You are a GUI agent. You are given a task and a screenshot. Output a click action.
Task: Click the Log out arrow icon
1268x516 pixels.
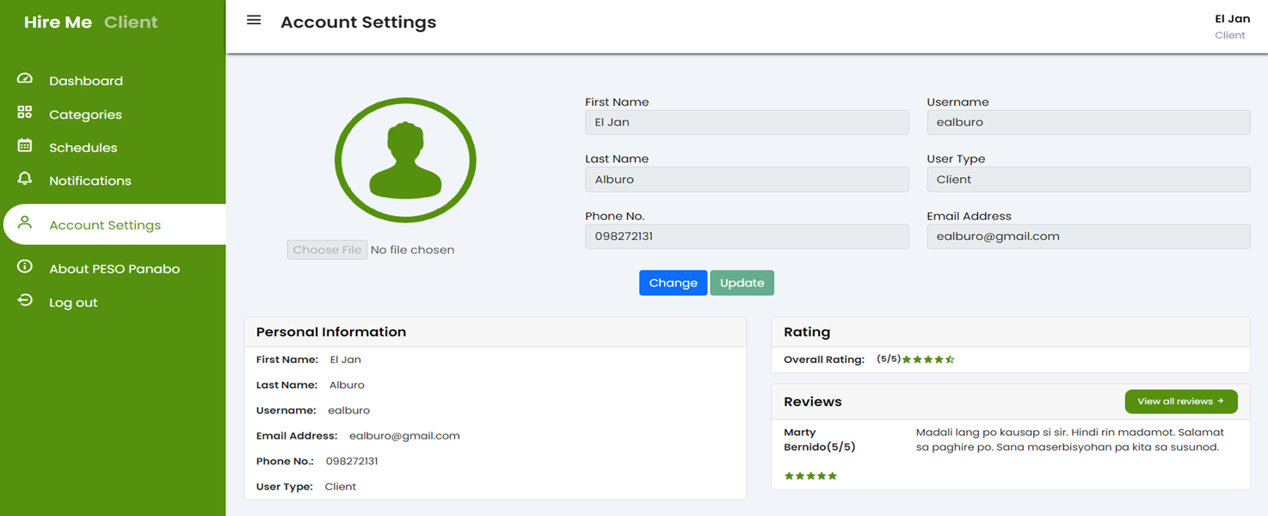click(x=25, y=301)
